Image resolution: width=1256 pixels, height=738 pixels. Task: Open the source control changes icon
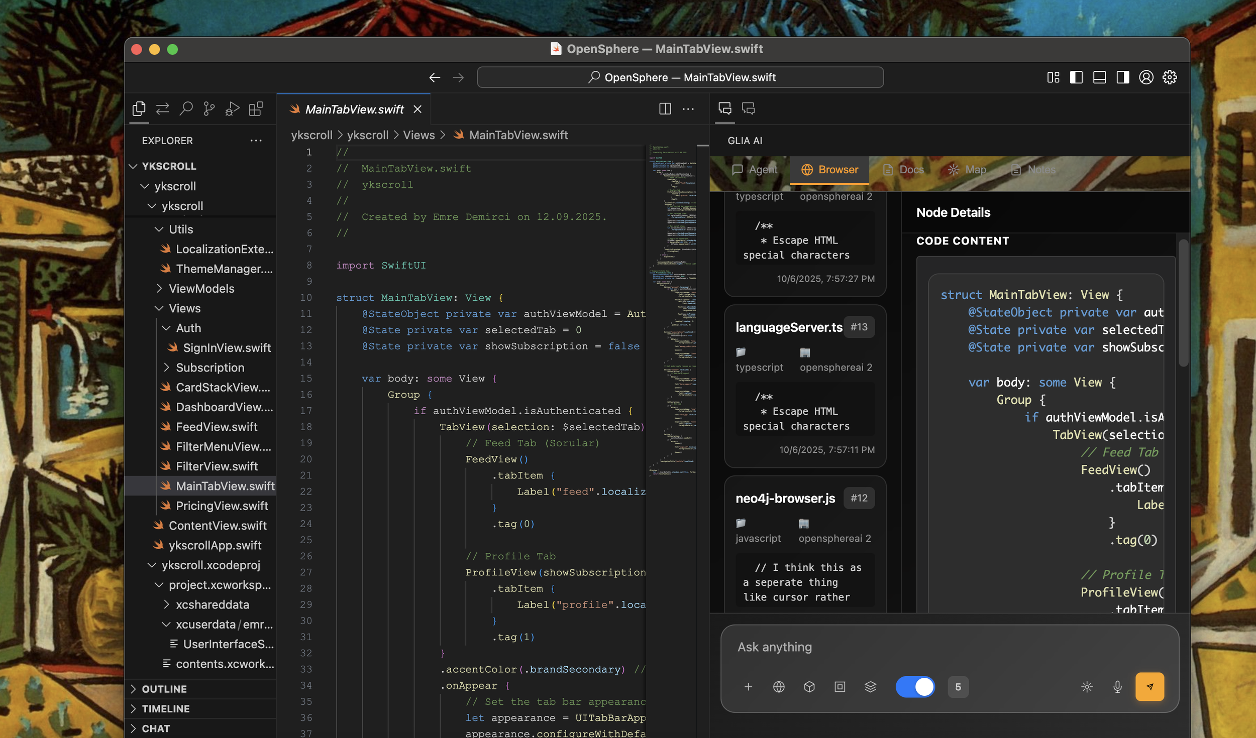pos(162,108)
